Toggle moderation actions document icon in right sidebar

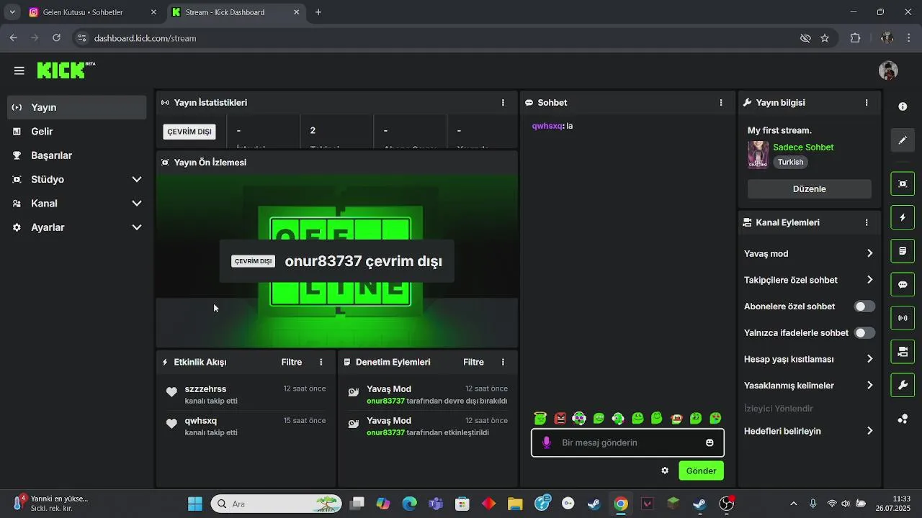903,251
